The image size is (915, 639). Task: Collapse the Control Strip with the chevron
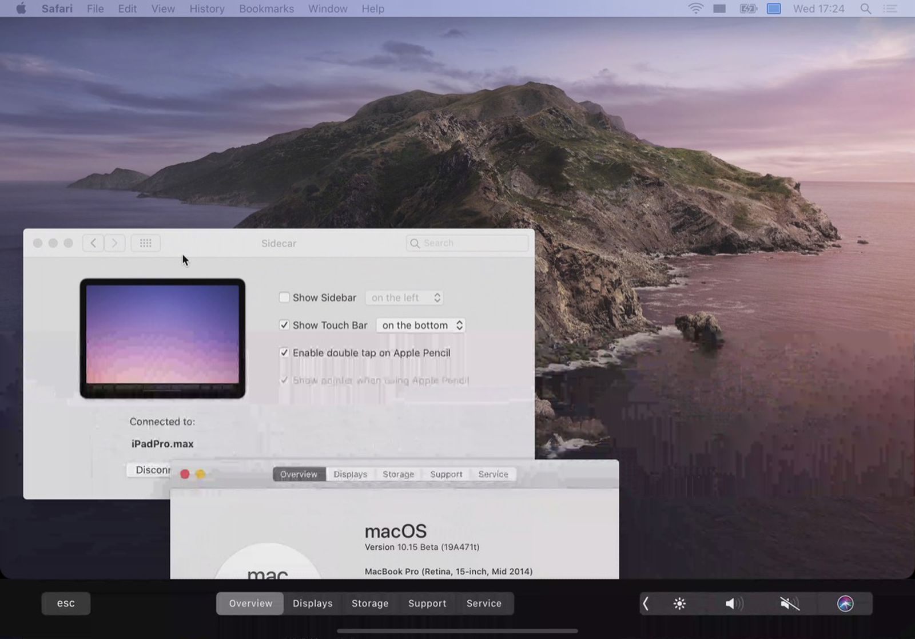coord(645,603)
